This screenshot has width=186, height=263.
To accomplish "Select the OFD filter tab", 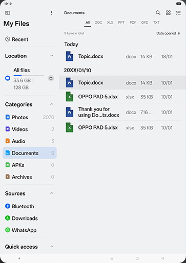I will [144, 23].
